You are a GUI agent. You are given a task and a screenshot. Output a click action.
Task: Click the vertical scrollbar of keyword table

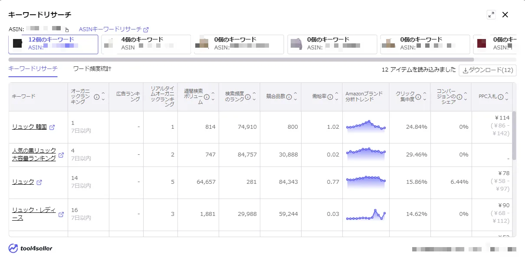click(x=514, y=136)
